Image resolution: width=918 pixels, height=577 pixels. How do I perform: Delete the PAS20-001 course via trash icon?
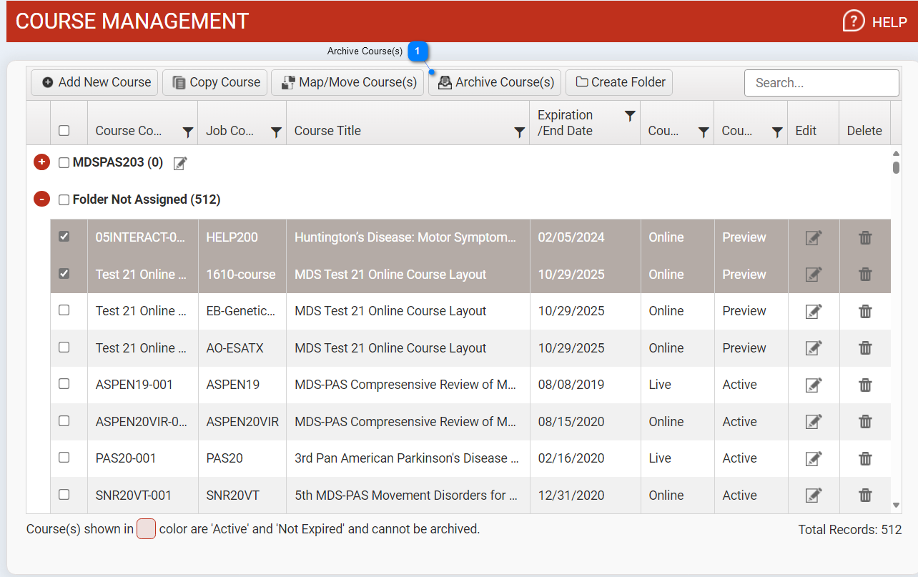[865, 458]
